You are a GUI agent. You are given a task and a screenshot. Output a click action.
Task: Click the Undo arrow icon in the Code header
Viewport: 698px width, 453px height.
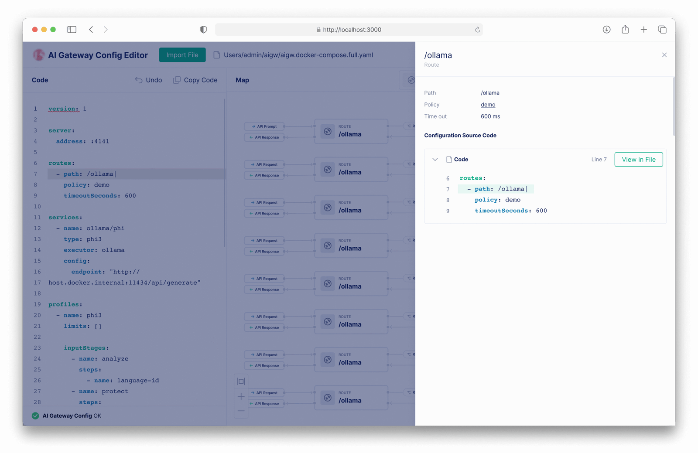pos(139,80)
